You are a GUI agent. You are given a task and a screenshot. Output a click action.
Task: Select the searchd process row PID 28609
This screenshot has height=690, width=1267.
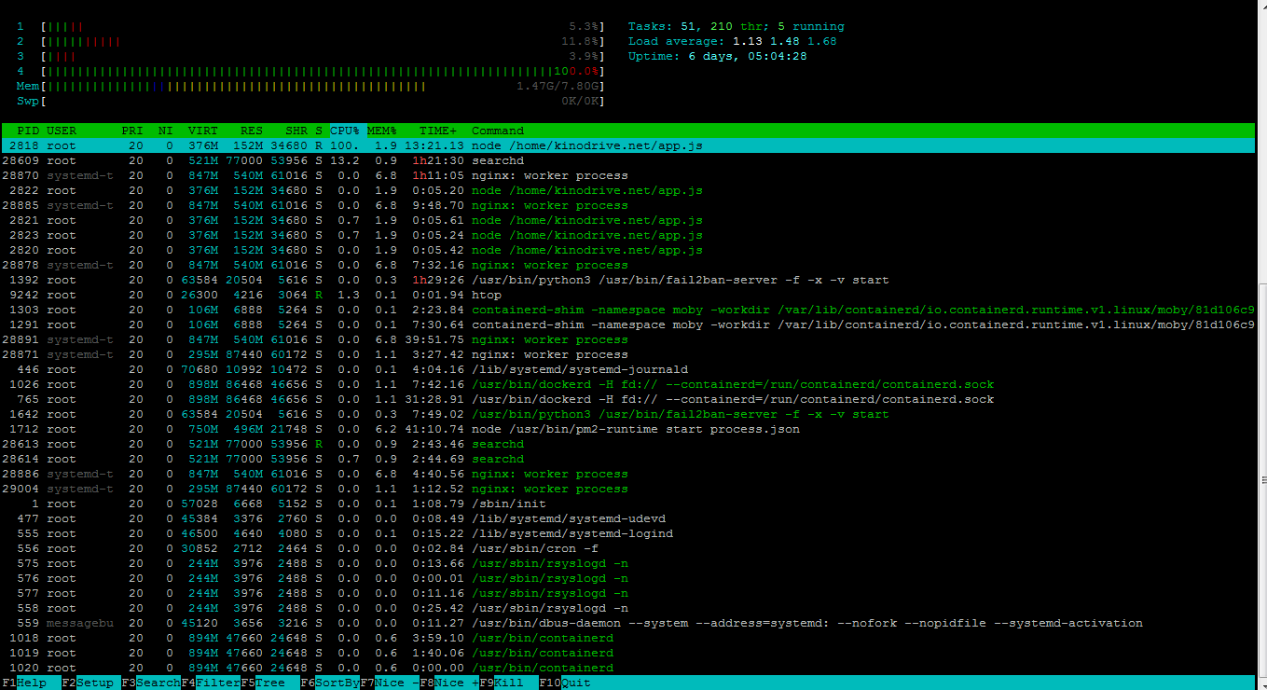point(628,160)
